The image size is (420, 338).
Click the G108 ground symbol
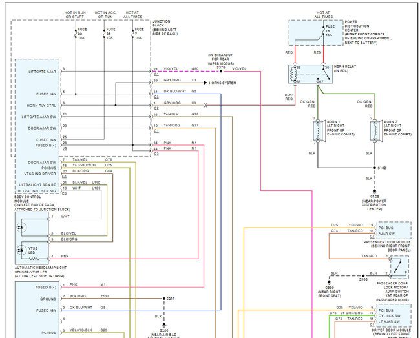pyautogui.click(x=375, y=191)
